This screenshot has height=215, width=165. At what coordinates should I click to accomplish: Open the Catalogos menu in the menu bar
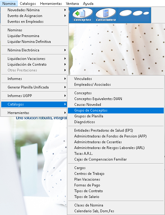tap(28, 4)
